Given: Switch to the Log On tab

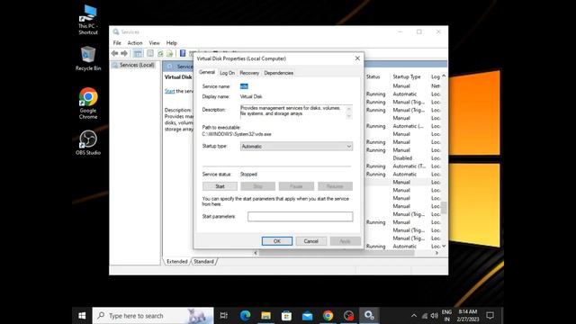Looking at the screenshot, I should [227, 73].
